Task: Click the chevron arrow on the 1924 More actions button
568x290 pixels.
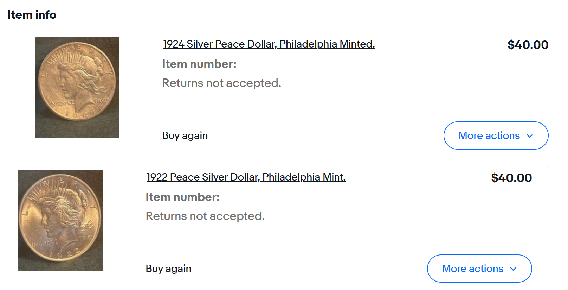Action: (x=530, y=136)
